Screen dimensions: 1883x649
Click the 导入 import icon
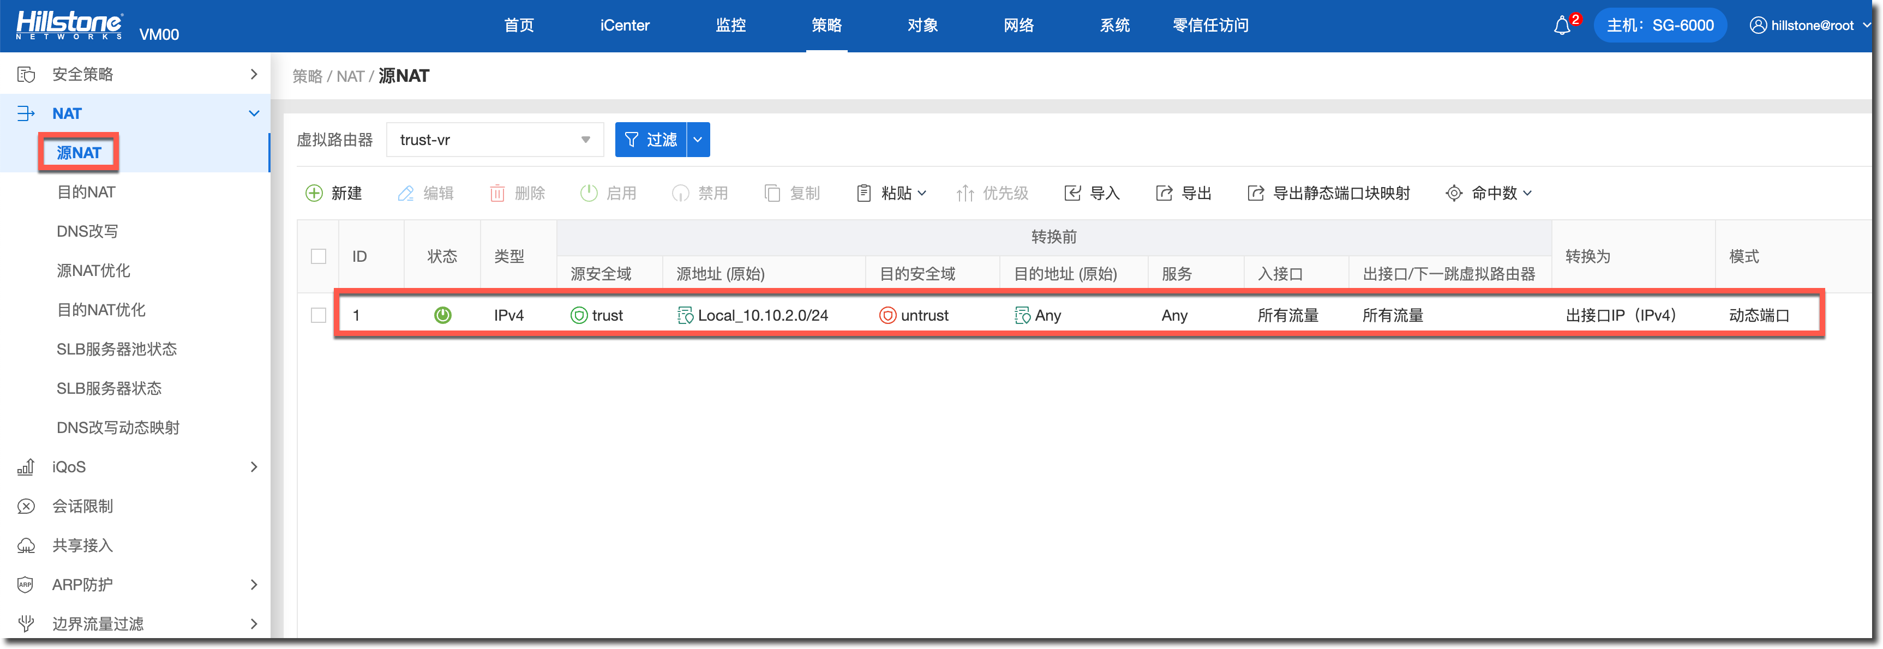(1072, 193)
